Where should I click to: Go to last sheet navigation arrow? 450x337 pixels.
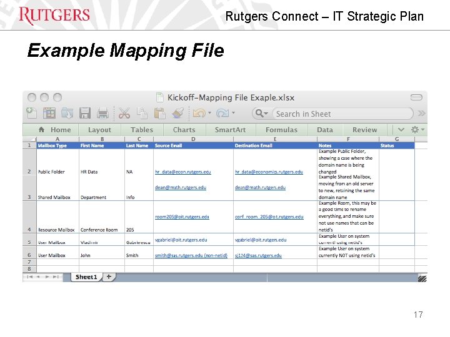pos(56,277)
